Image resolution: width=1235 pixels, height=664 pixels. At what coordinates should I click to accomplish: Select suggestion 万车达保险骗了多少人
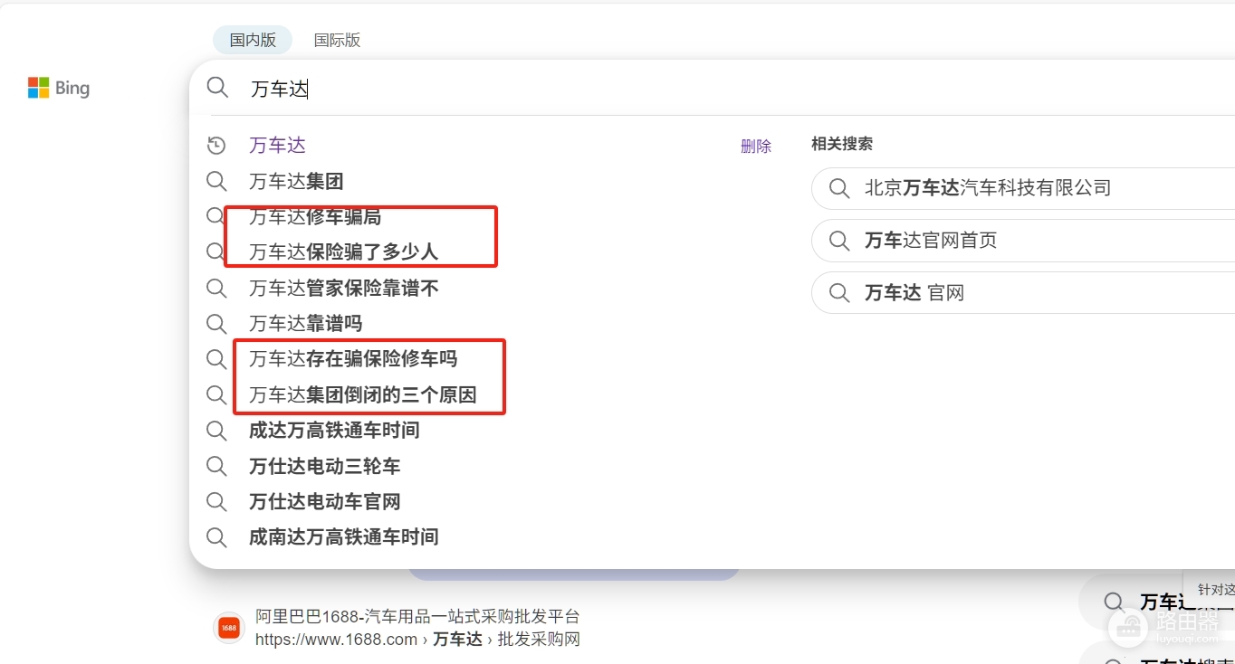coord(343,252)
